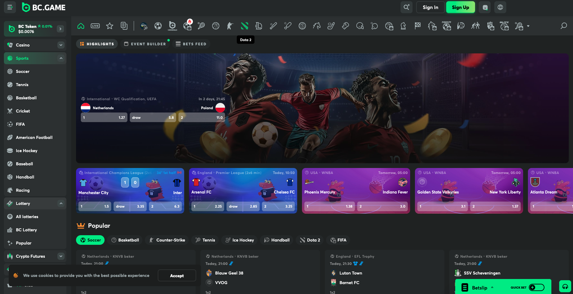Pick Manchester City at odds 1.5

click(x=95, y=206)
